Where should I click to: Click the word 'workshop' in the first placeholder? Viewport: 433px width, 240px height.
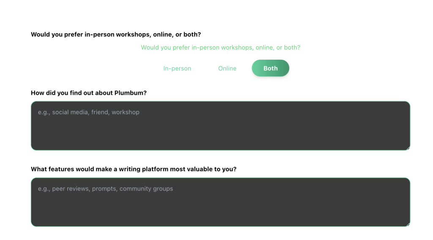pos(126,112)
